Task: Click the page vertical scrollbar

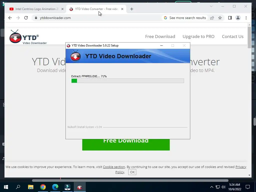Action: [x=249, y=37]
